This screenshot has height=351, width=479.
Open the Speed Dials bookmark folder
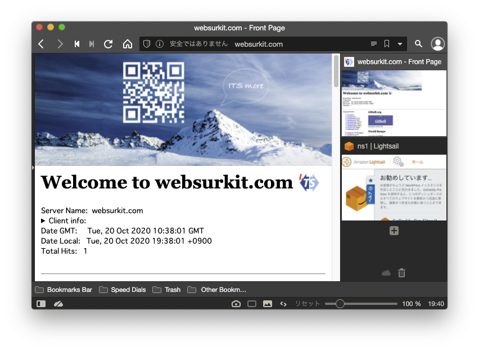coord(123,290)
